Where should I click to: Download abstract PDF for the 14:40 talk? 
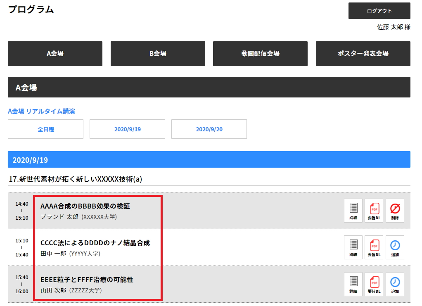click(x=374, y=211)
